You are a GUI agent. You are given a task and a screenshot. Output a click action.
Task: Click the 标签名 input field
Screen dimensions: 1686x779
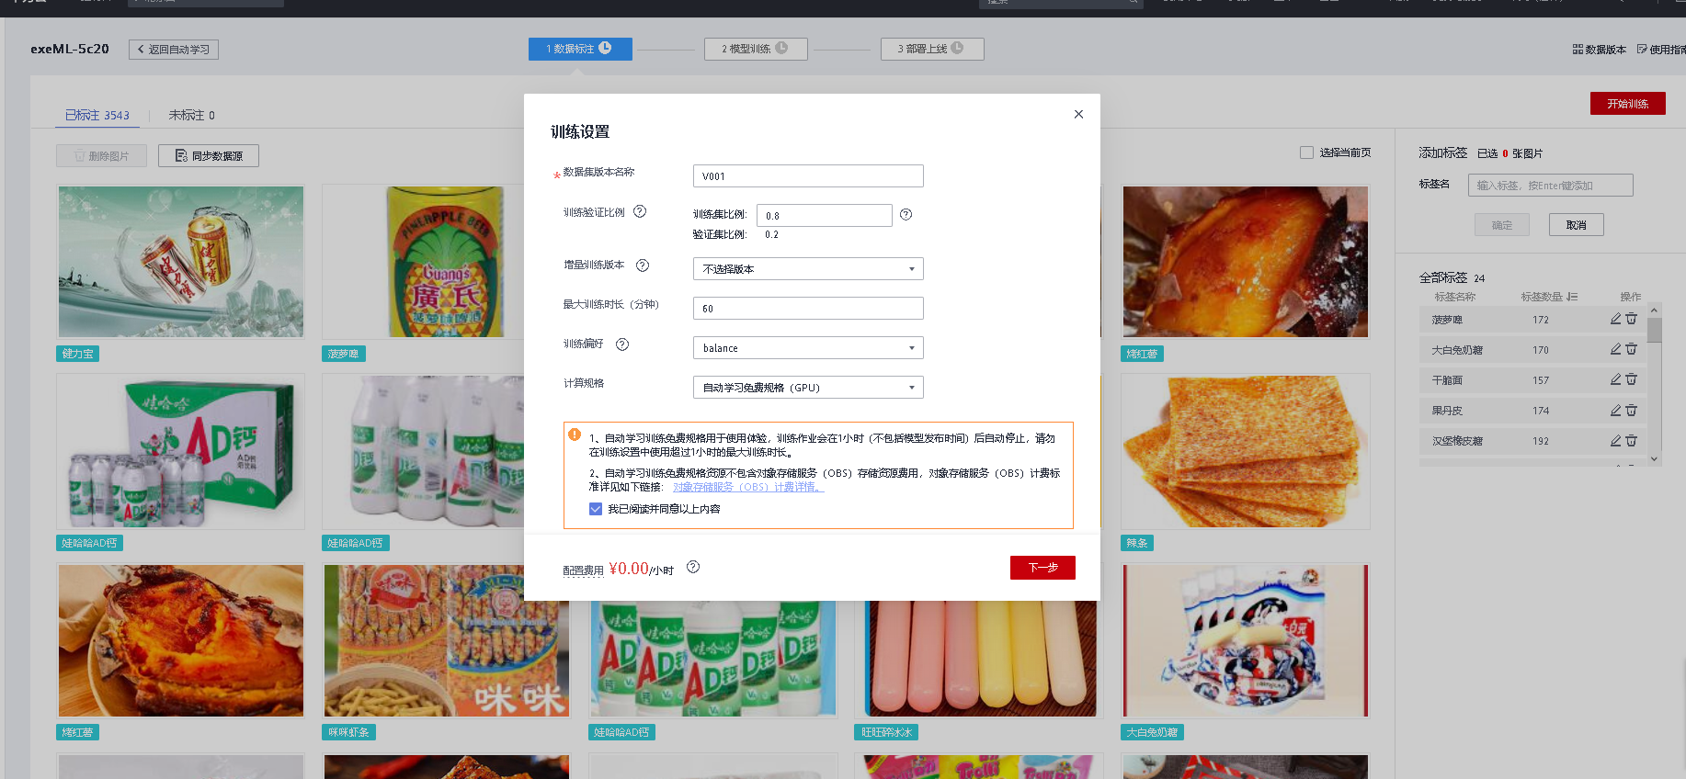tap(1551, 186)
